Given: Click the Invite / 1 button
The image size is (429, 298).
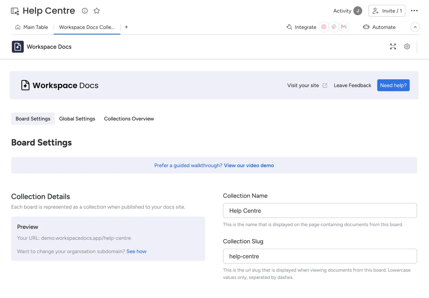Looking at the screenshot, I should pos(387,11).
